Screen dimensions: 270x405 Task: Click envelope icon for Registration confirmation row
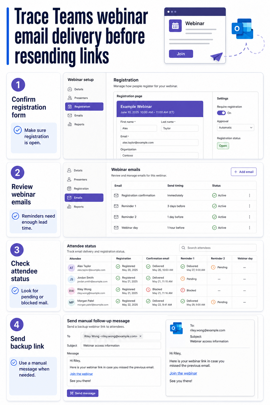tap(116, 195)
